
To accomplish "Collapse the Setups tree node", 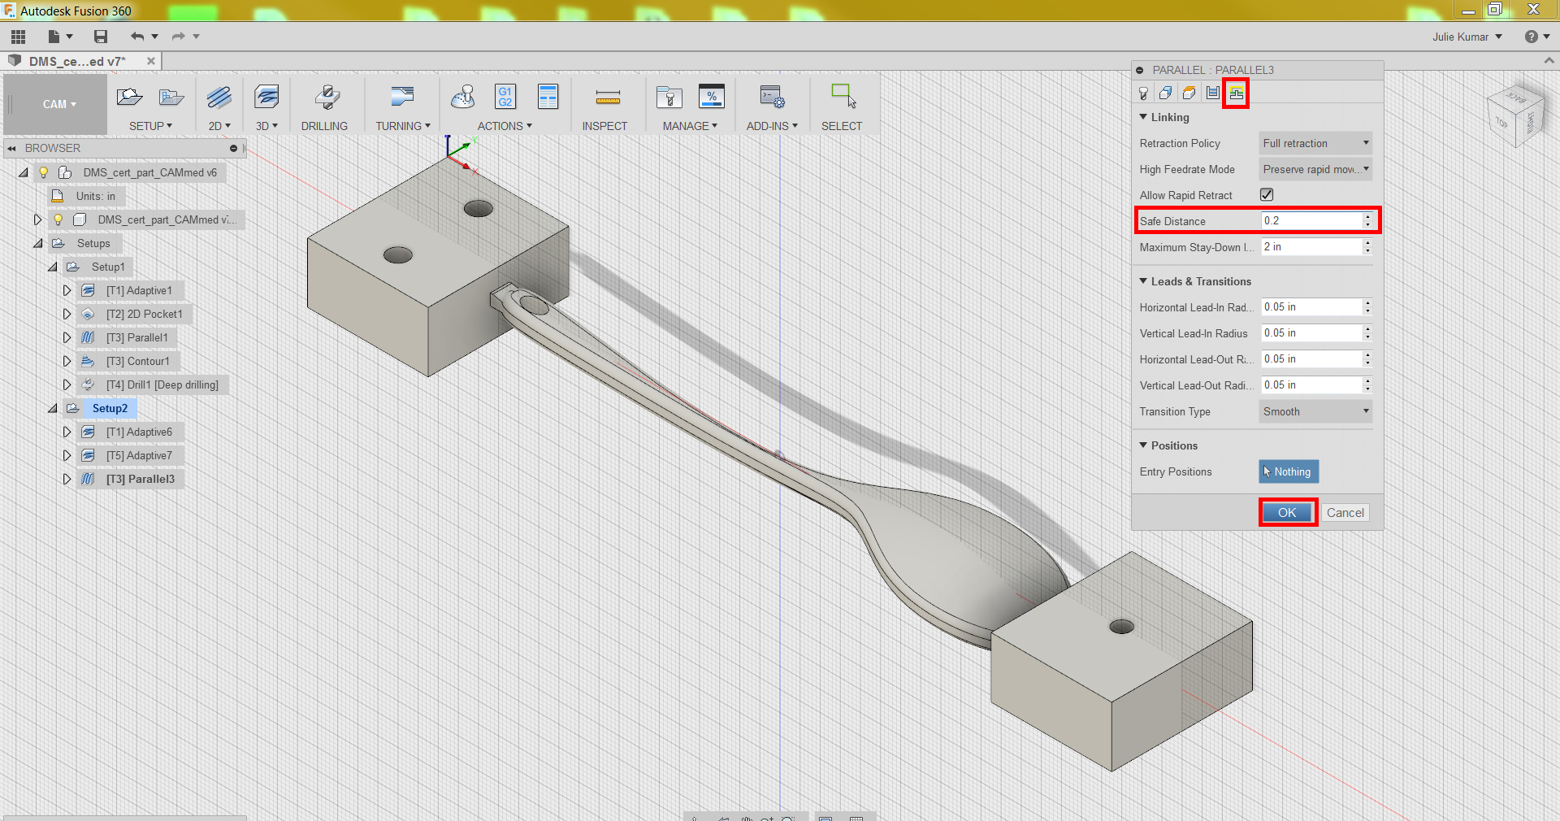I will pyautogui.click(x=38, y=243).
